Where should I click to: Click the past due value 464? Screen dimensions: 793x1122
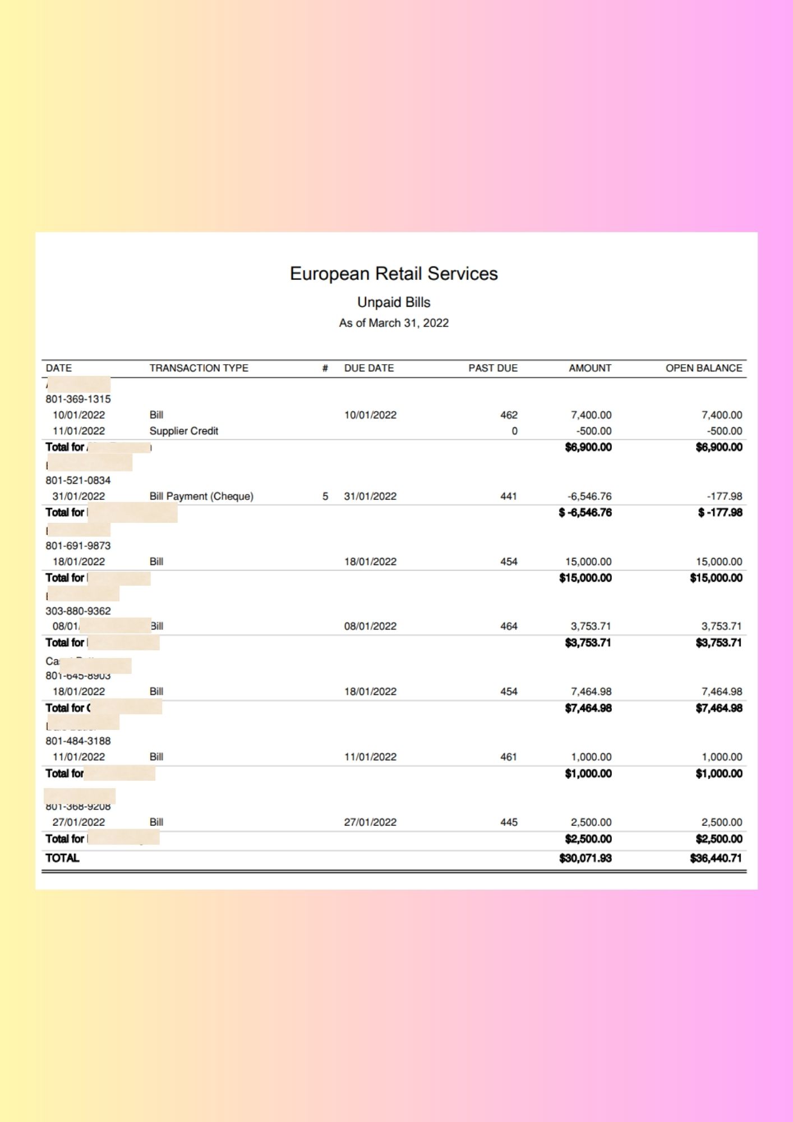(509, 626)
